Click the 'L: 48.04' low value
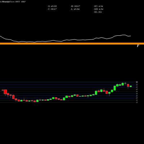This screenshot has height=144, width=144. [75, 9]
